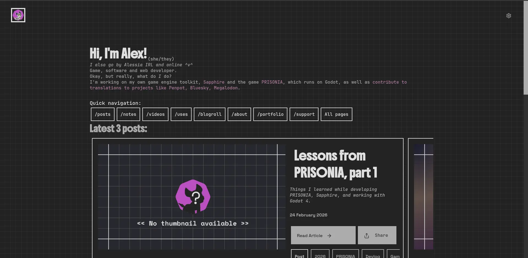
Task: Open the Sapphire link in the intro
Action: (214, 82)
